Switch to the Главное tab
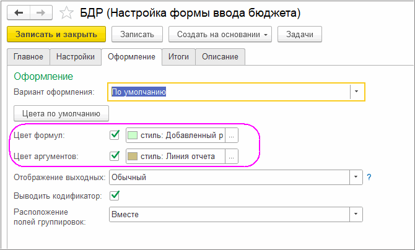This screenshot has height=250, width=415. tap(28, 57)
